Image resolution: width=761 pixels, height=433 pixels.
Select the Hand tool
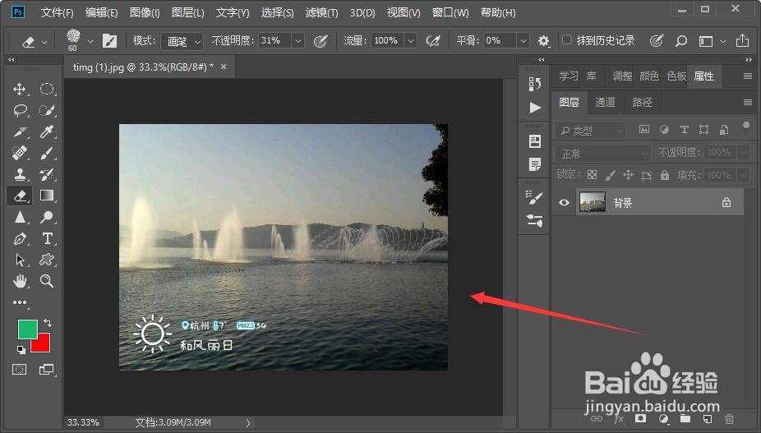20,280
